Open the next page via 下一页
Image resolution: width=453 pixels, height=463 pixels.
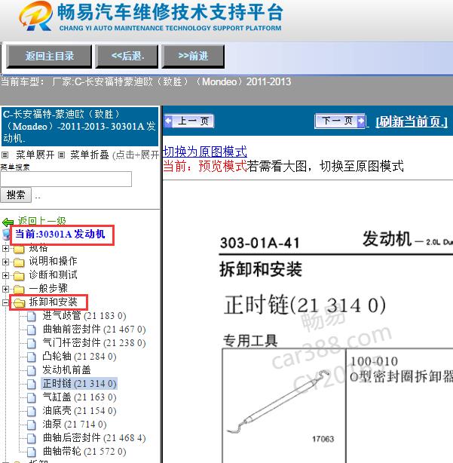pyautogui.click(x=340, y=121)
